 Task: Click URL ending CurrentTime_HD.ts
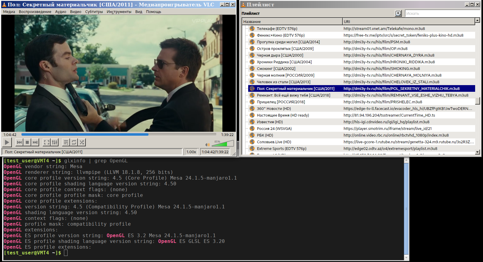pyautogui.click(x=389, y=115)
